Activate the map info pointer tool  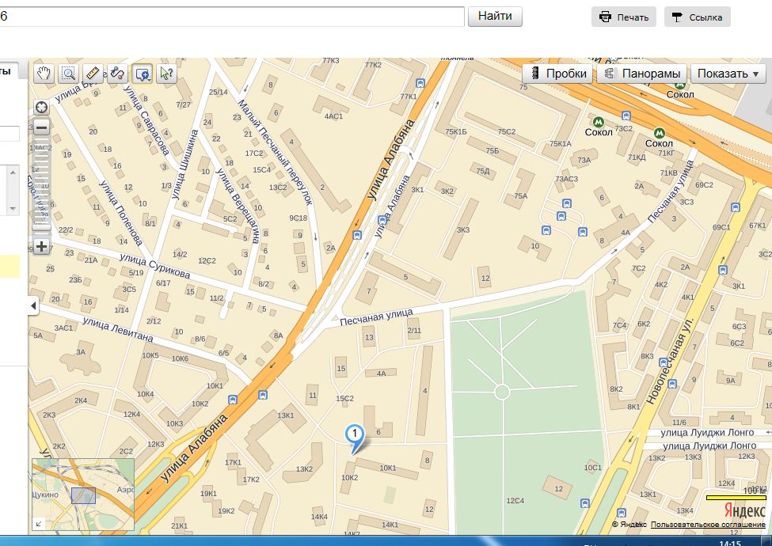tap(167, 74)
